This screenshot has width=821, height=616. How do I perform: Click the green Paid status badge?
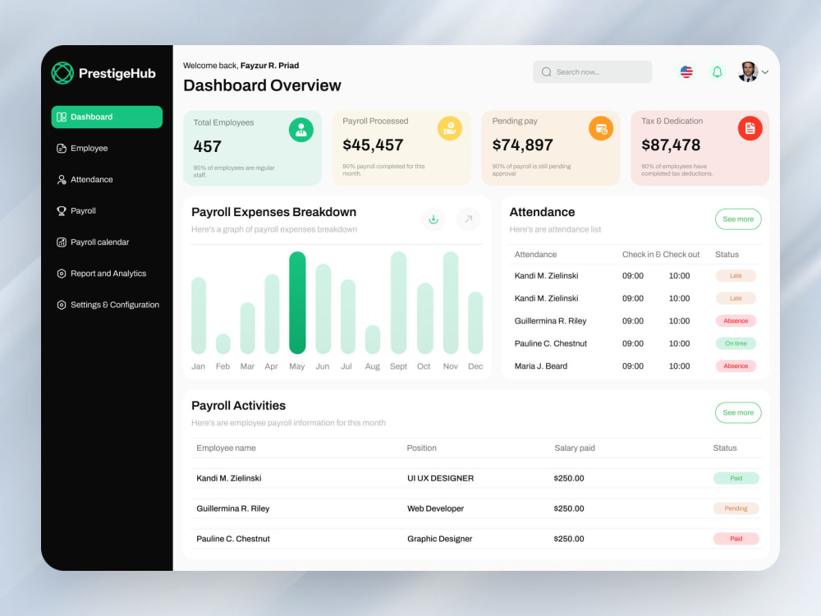[736, 478]
